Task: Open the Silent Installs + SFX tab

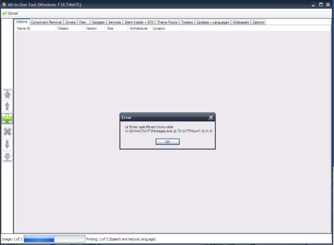Action: click(x=139, y=22)
